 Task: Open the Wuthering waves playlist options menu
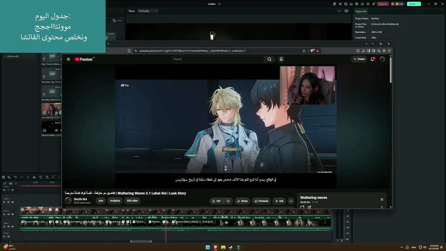[x=382, y=207]
